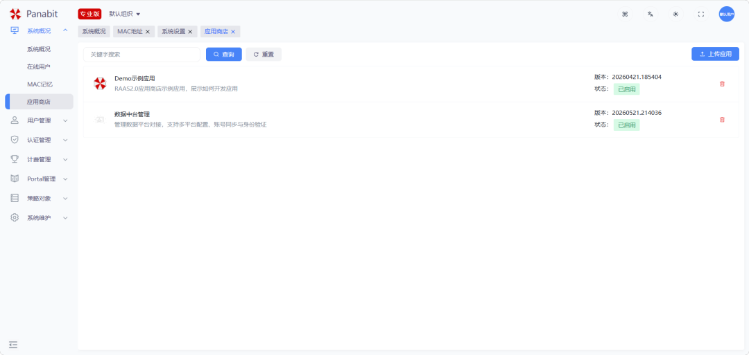This screenshot has width=749, height=355.
Task: Open the language translation icon
Action: (x=650, y=14)
